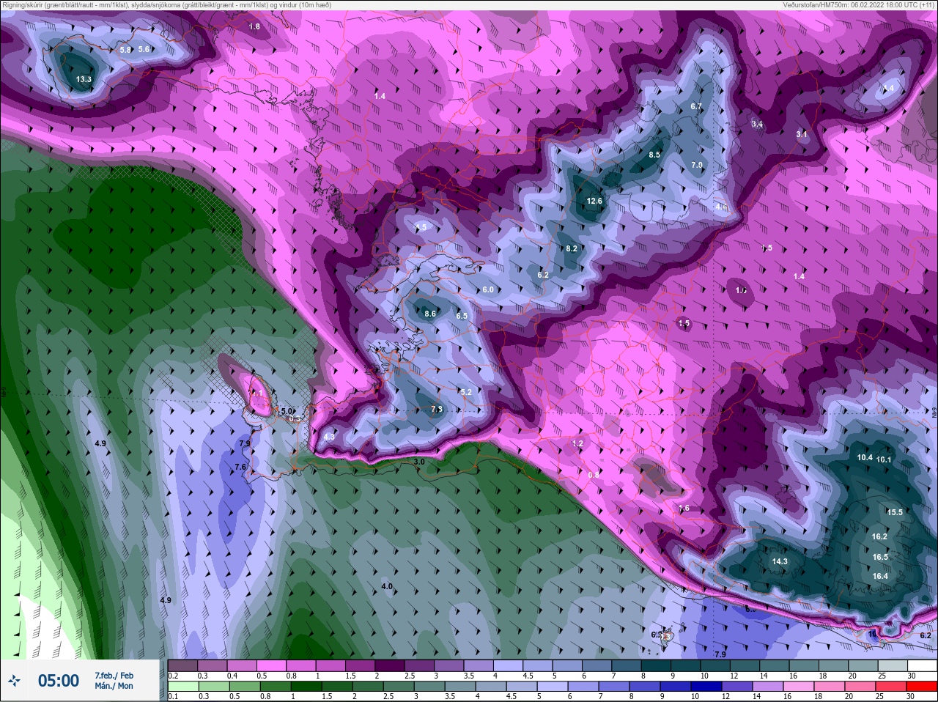This screenshot has height=702, width=938.
Task: Select the red lower swatch labelled 30
Action: tap(922, 687)
